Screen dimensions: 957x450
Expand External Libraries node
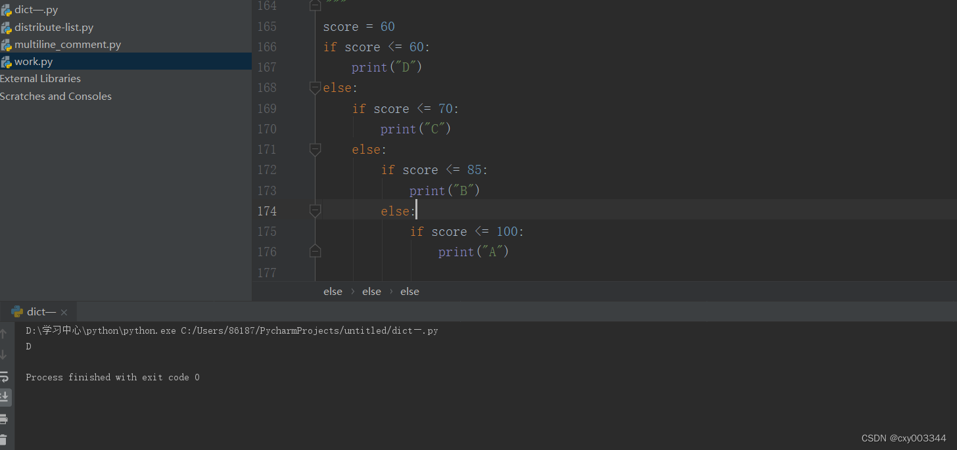click(40, 79)
